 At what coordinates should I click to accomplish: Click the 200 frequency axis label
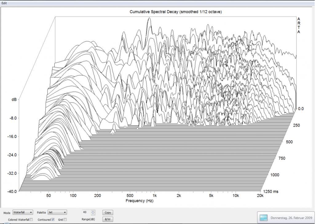(x=97, y=196)
